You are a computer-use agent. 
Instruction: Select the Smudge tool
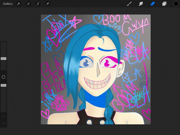141,4
